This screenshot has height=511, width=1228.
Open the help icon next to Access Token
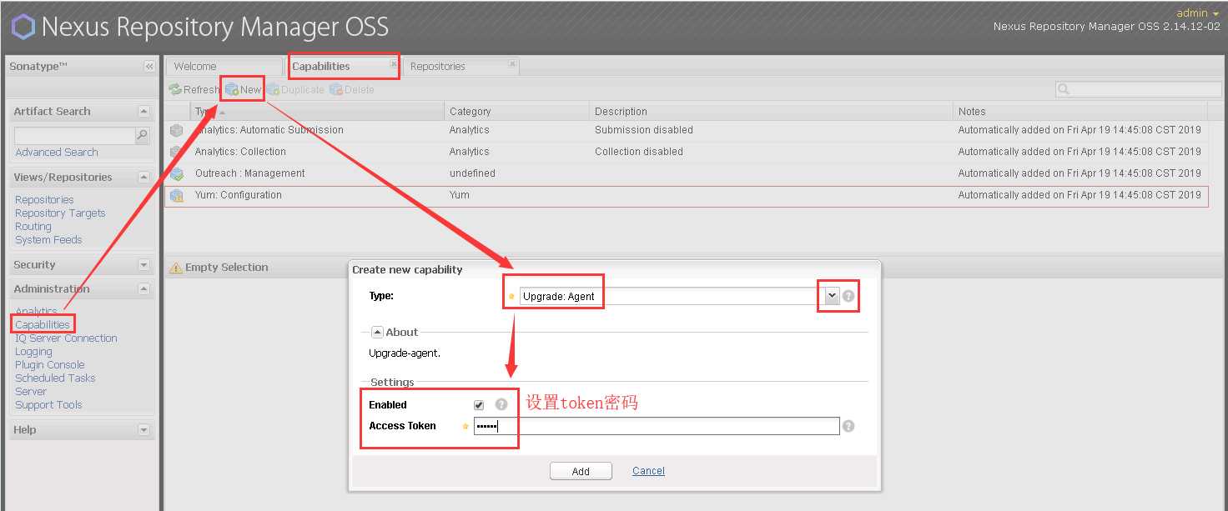click(848, 426)
